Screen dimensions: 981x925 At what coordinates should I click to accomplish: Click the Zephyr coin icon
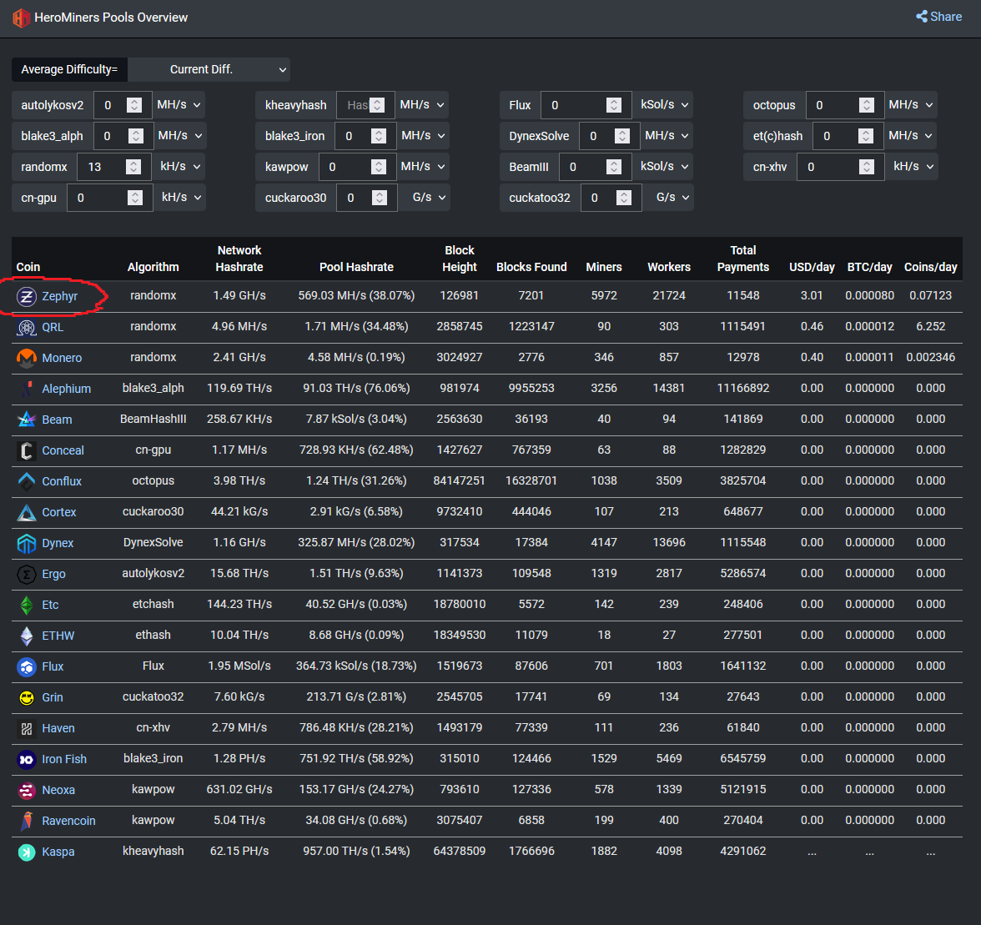coord(27,296)
